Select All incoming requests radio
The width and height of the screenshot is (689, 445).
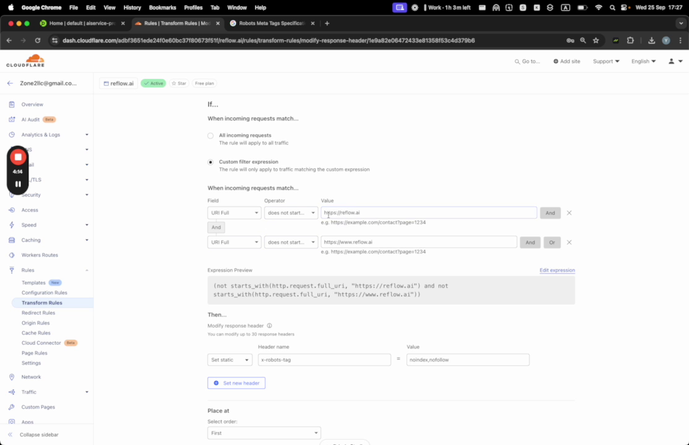point(210,136)
